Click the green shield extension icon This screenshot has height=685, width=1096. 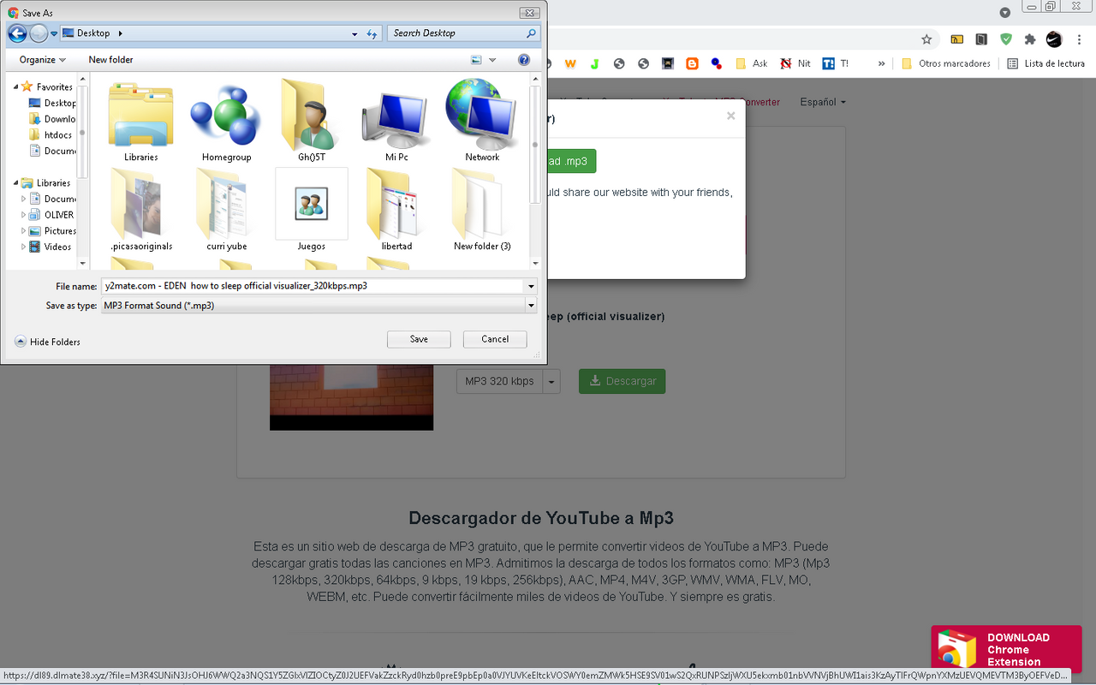point(1006,39)
